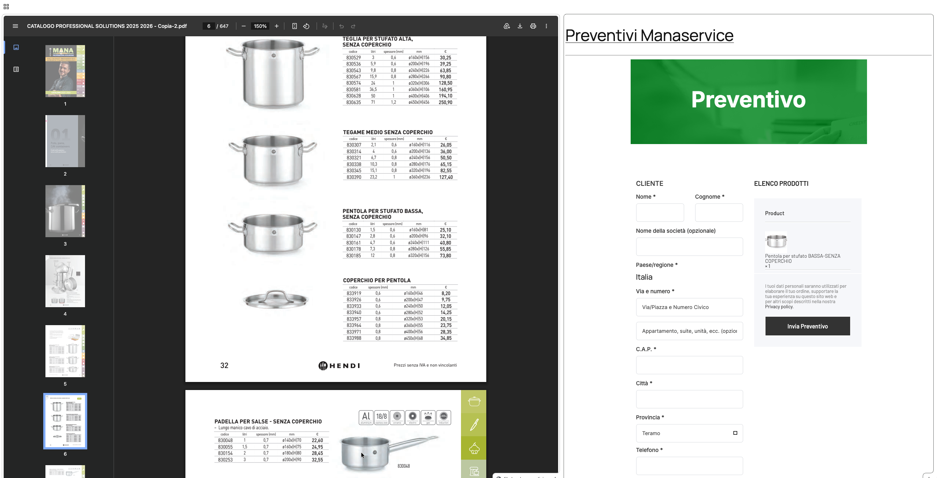Open page 3 thumbnail
This screenshot has height=478, width=937.
[65, 211]
